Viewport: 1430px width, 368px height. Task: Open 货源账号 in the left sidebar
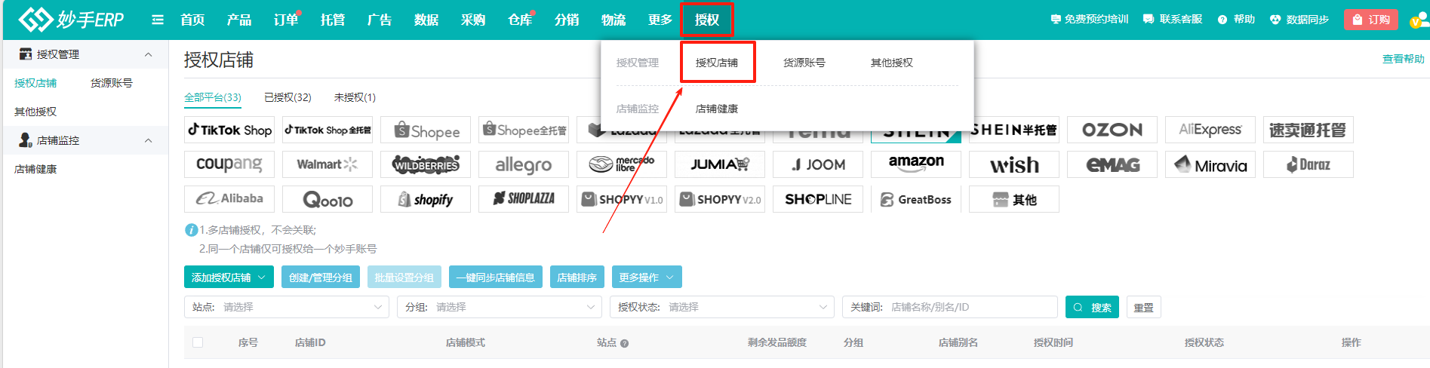click(x=112, y=83)
